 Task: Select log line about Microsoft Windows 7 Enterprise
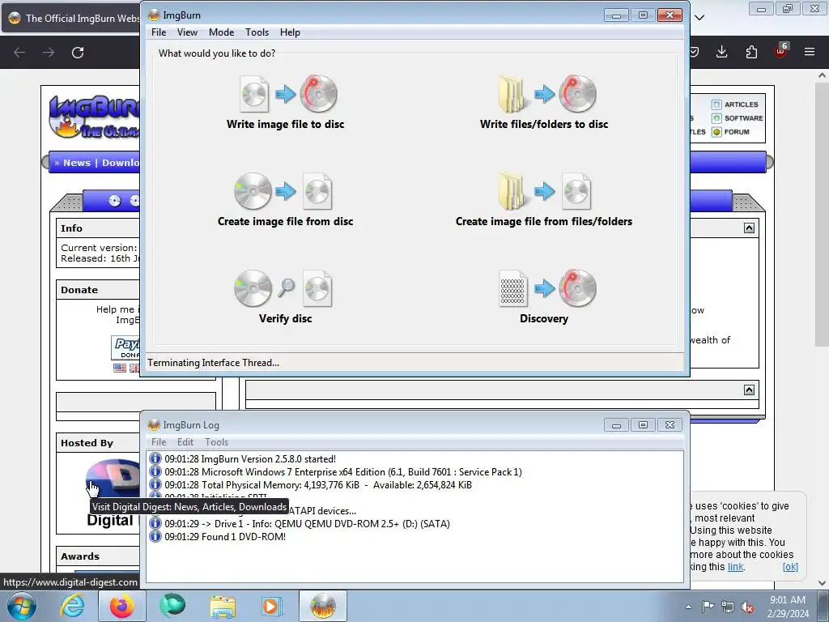(x=343, y=472)
